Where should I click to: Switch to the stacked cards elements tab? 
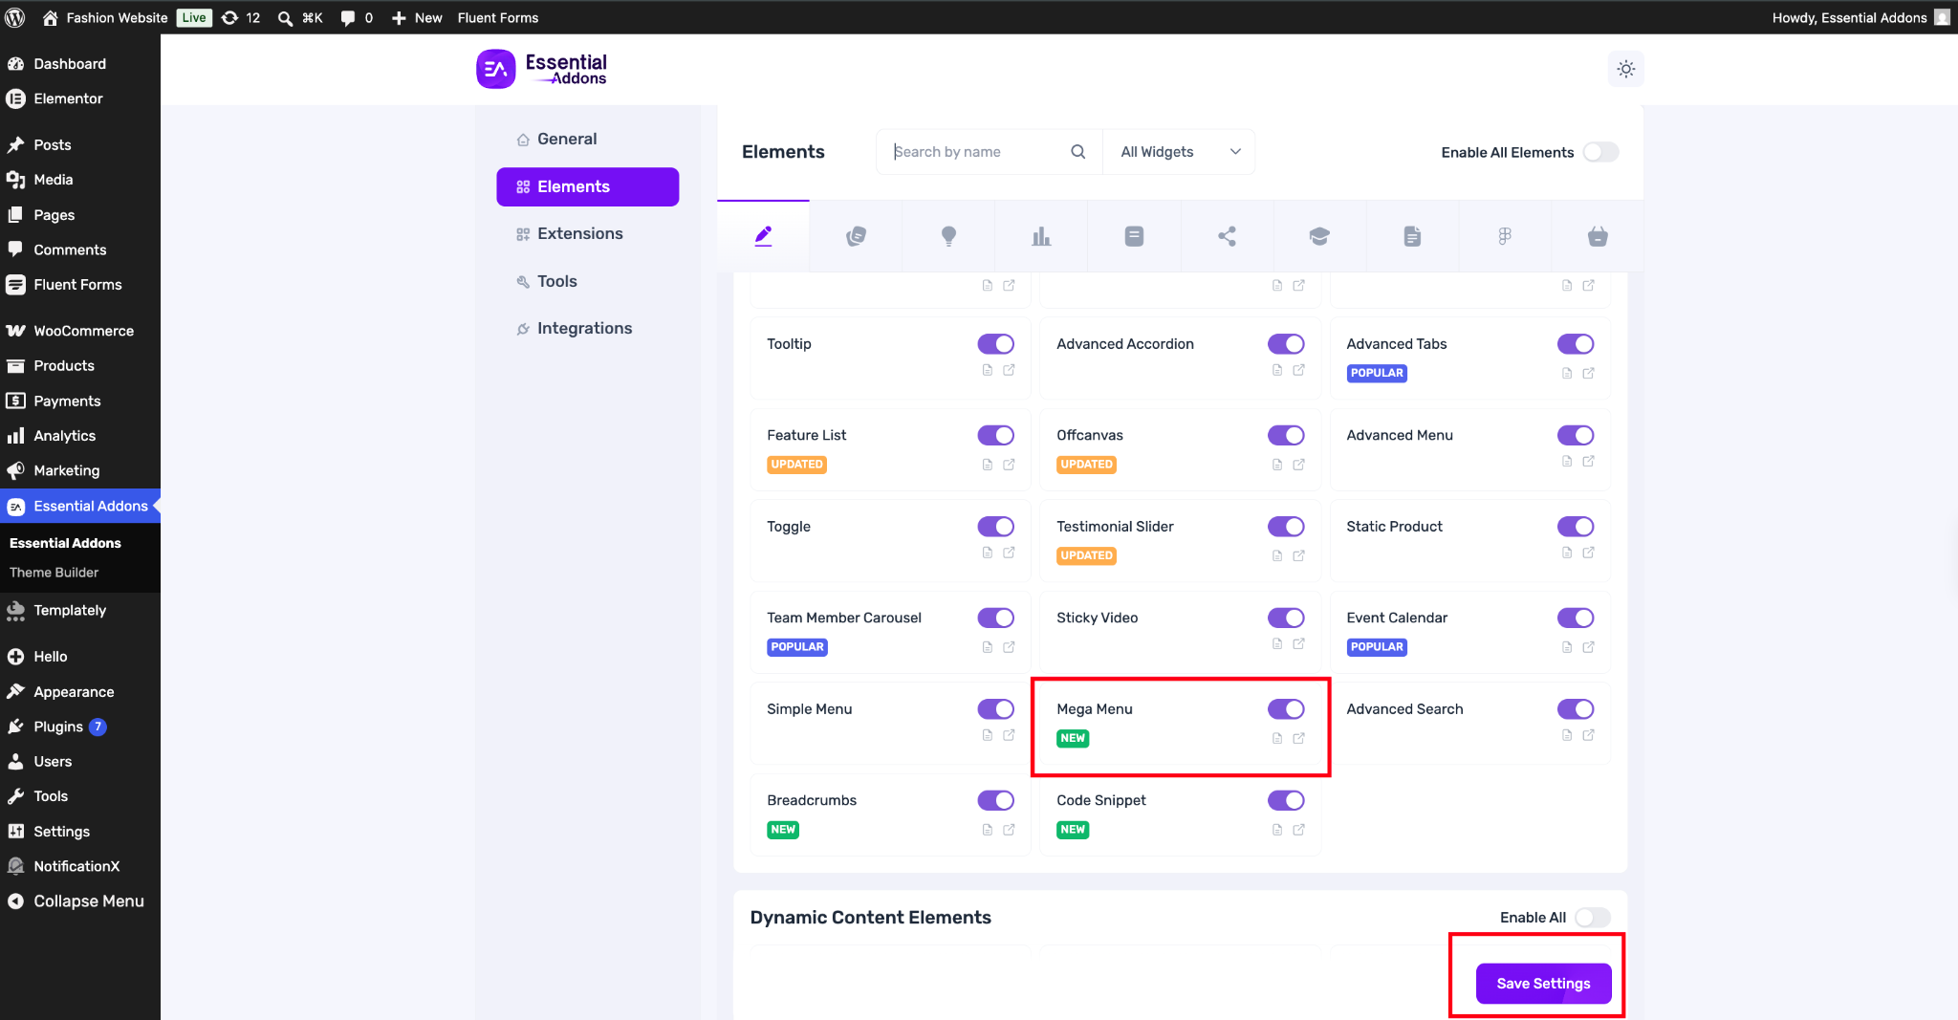(x=856, y=236)
